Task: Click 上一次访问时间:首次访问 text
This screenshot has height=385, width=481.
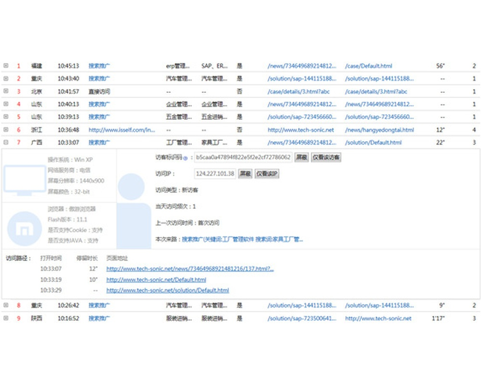Action: point(187,223)
